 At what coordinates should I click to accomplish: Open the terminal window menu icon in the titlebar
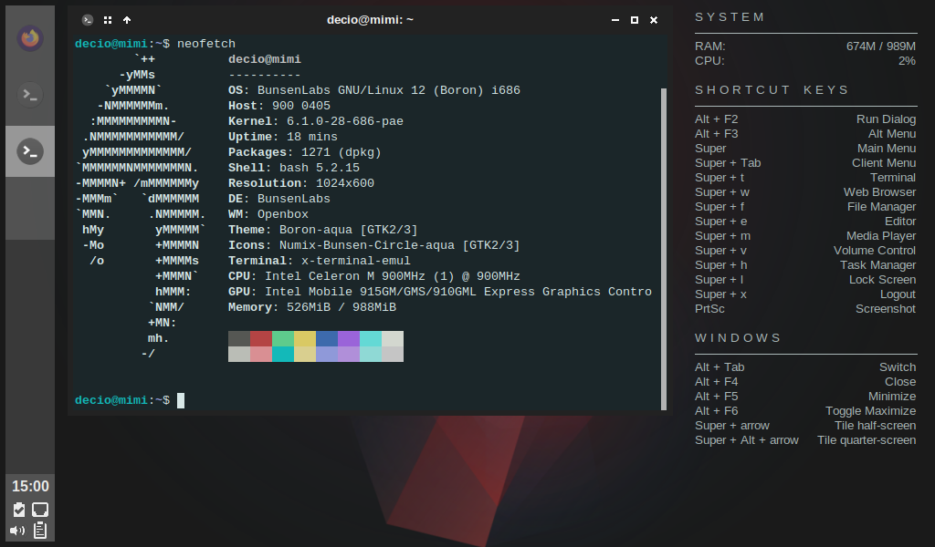tap(88, 20)
